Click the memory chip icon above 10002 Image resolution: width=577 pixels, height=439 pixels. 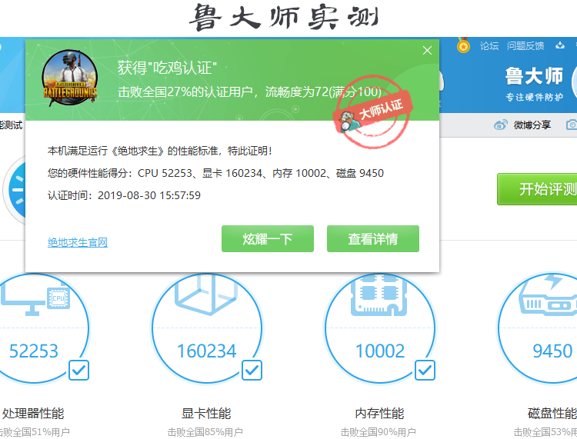tap(379, 295)
